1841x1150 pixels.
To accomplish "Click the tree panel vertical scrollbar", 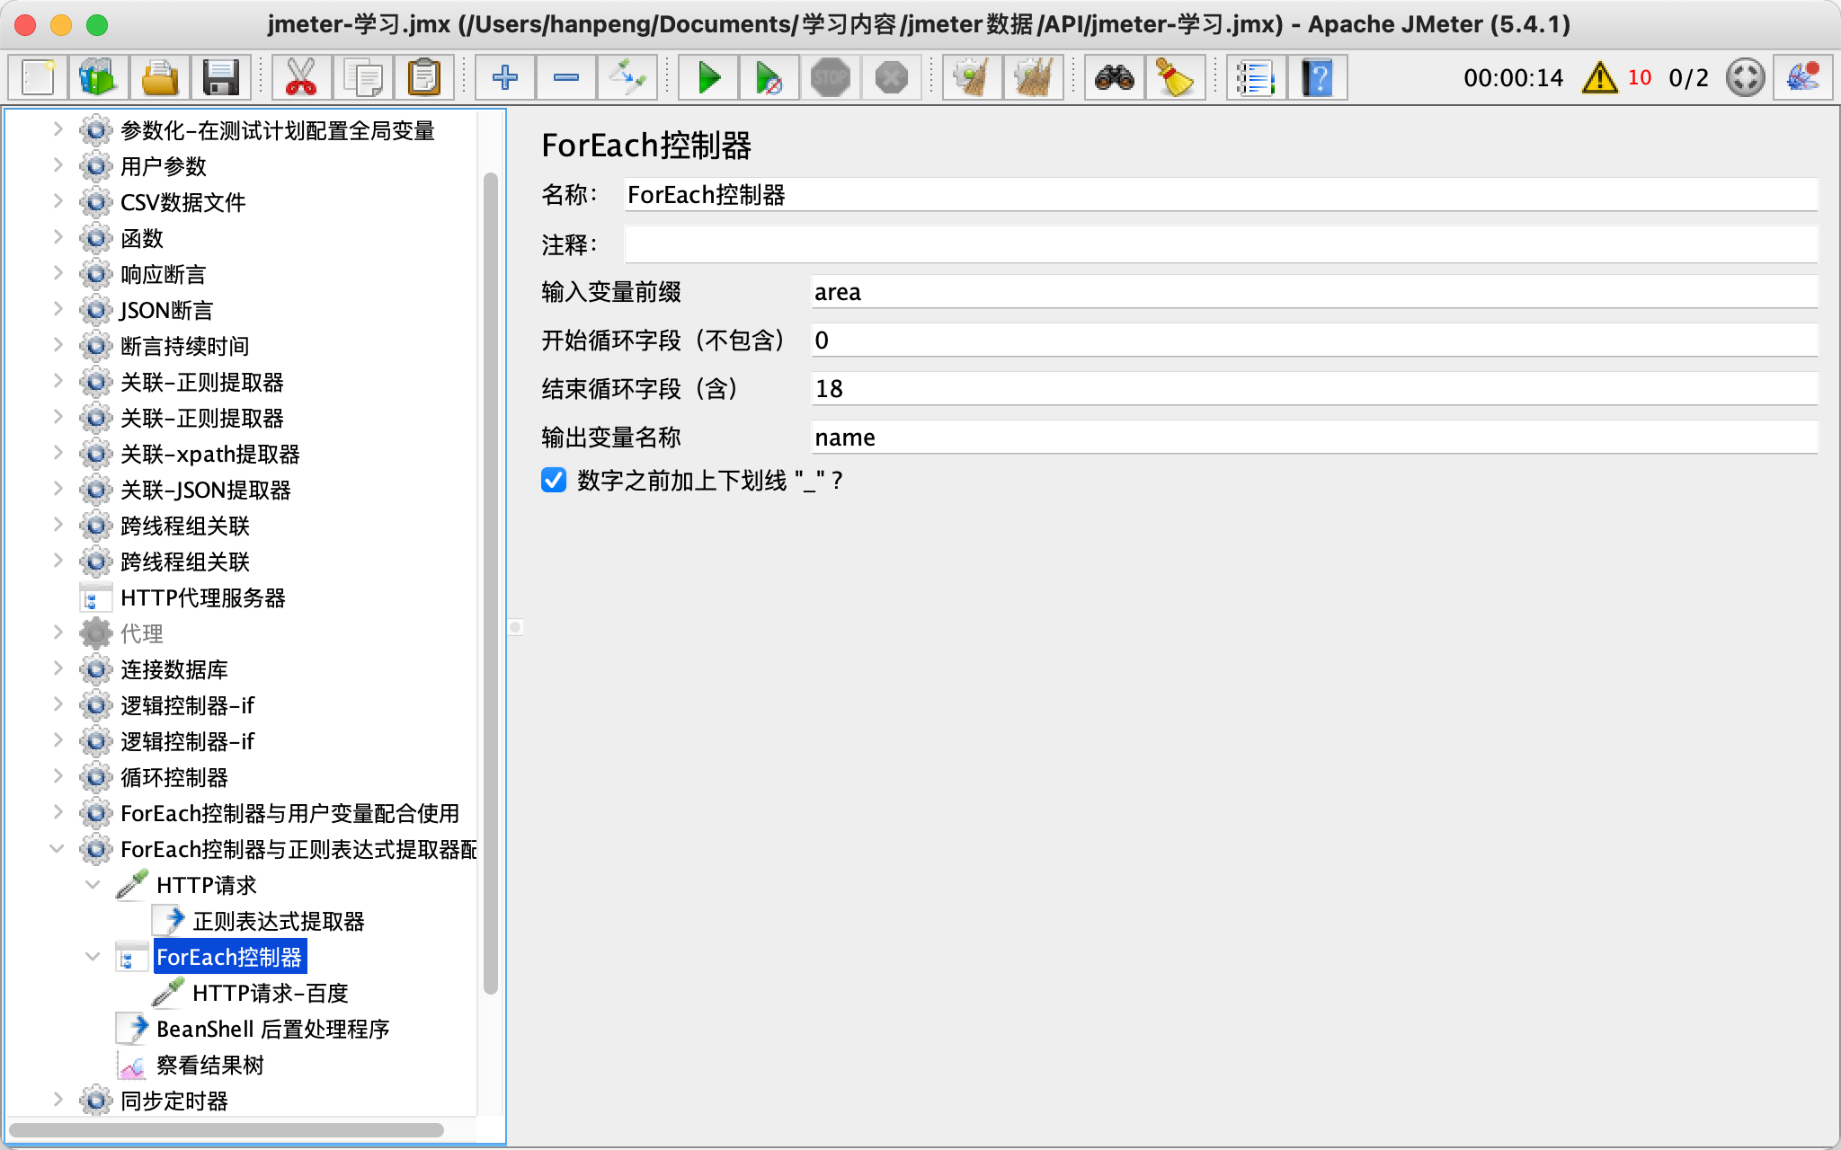I will (x=490, y=584).
